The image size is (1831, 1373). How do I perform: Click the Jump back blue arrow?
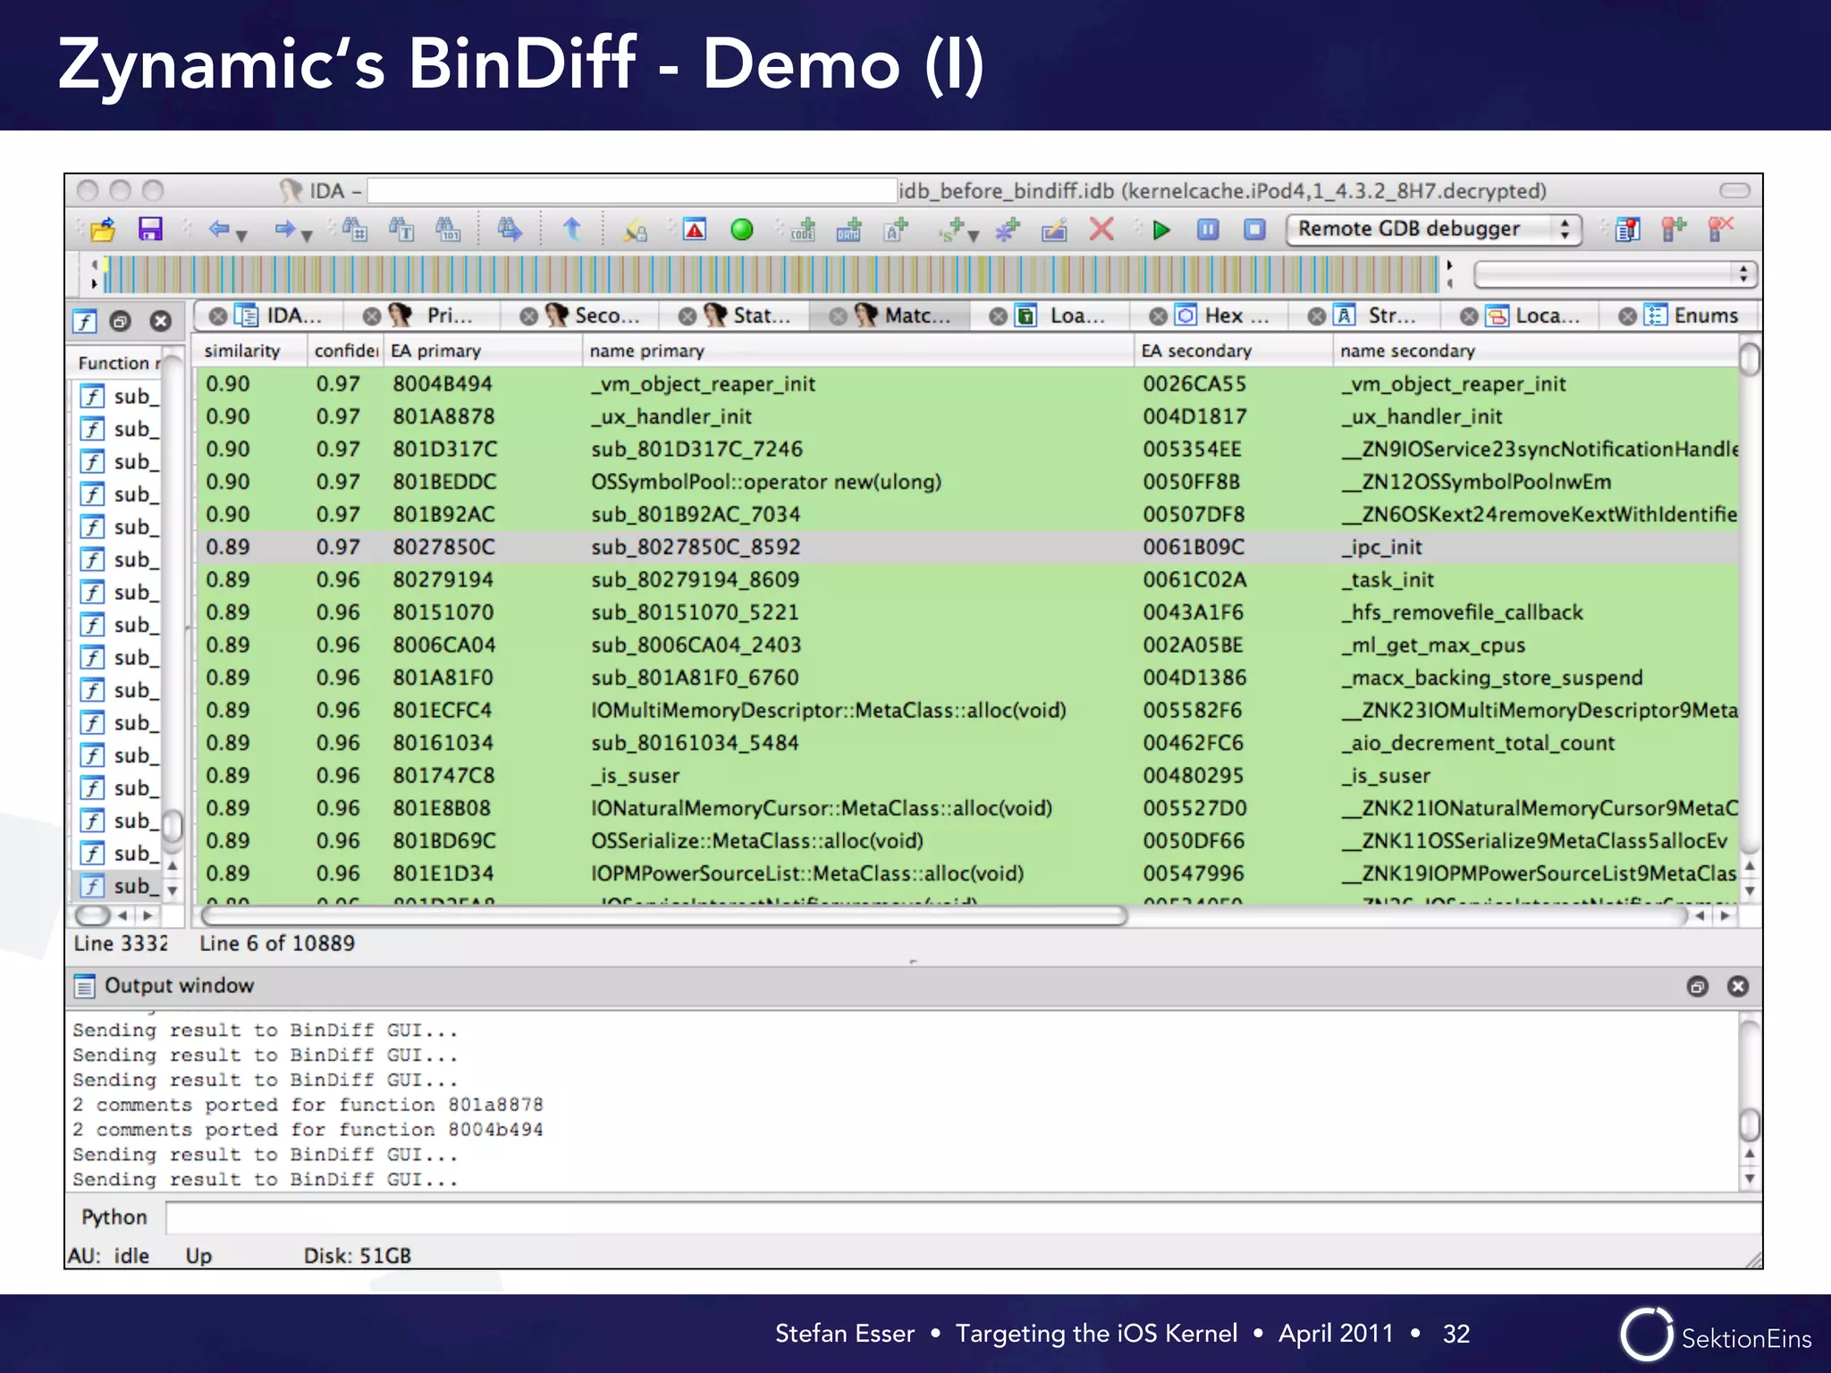click(x=219, y=229)
